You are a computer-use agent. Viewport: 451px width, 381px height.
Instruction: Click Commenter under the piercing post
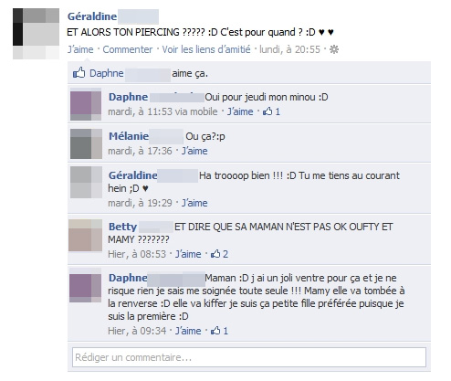pyautogui.click(x=128, y=49)
